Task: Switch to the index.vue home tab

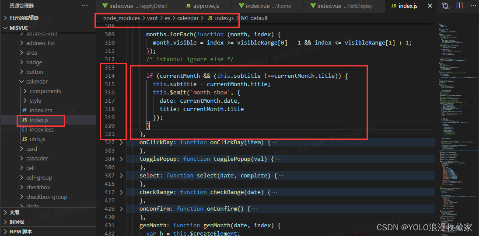Action: [265, 6]
